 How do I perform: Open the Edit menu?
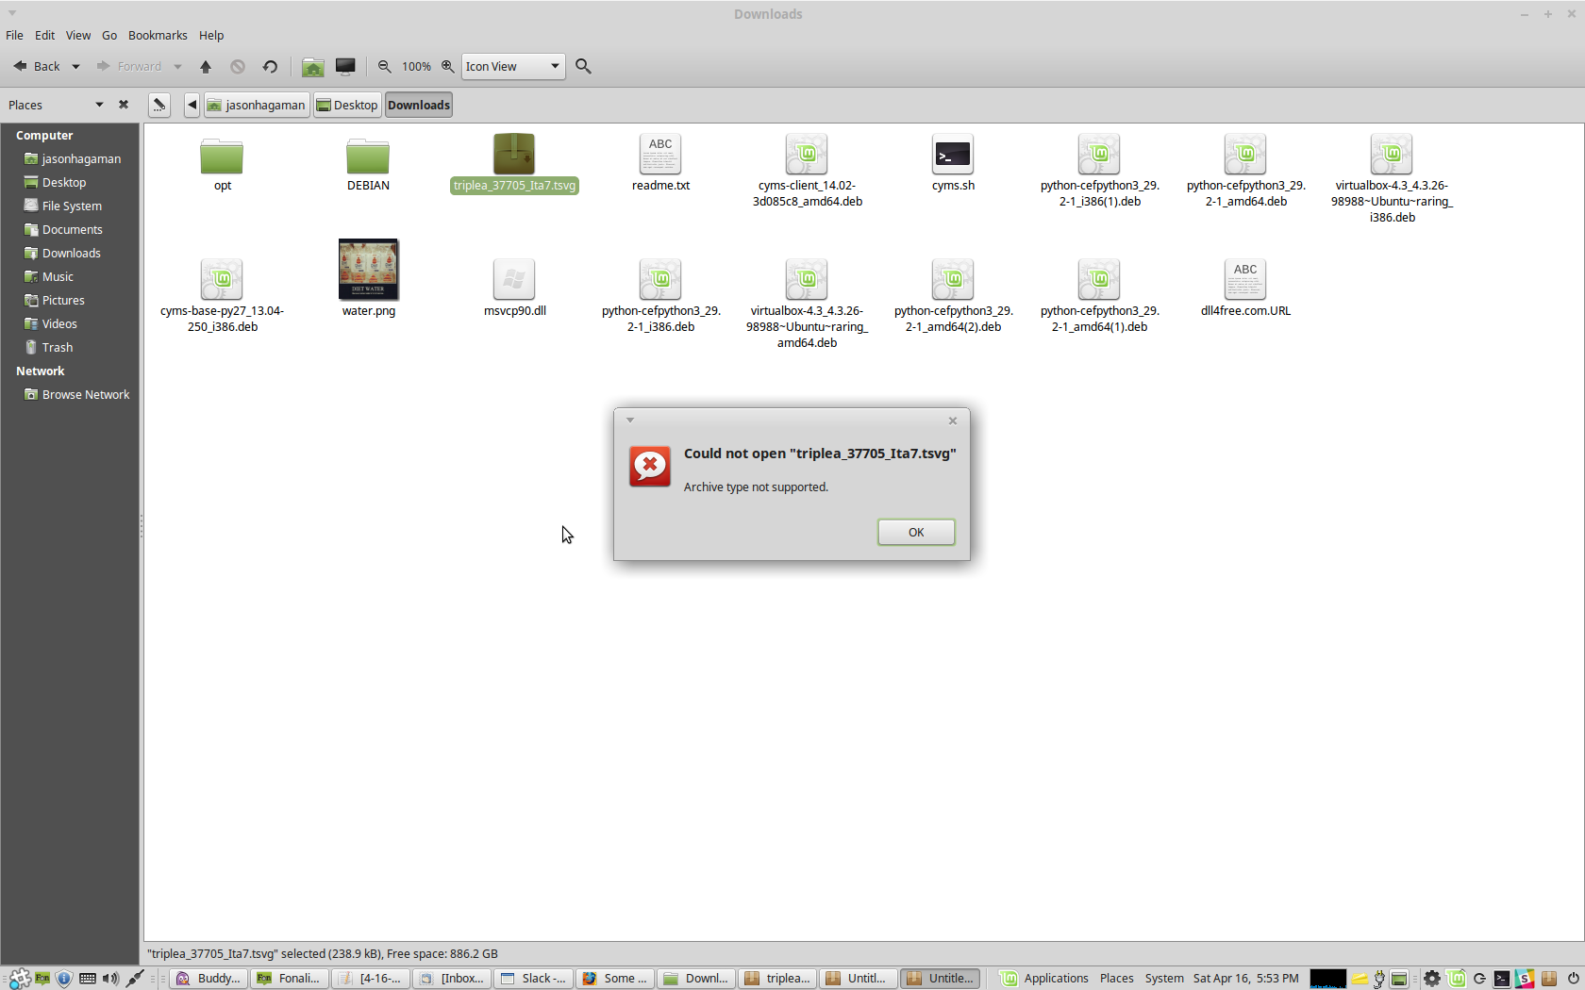tap(44, 35)
